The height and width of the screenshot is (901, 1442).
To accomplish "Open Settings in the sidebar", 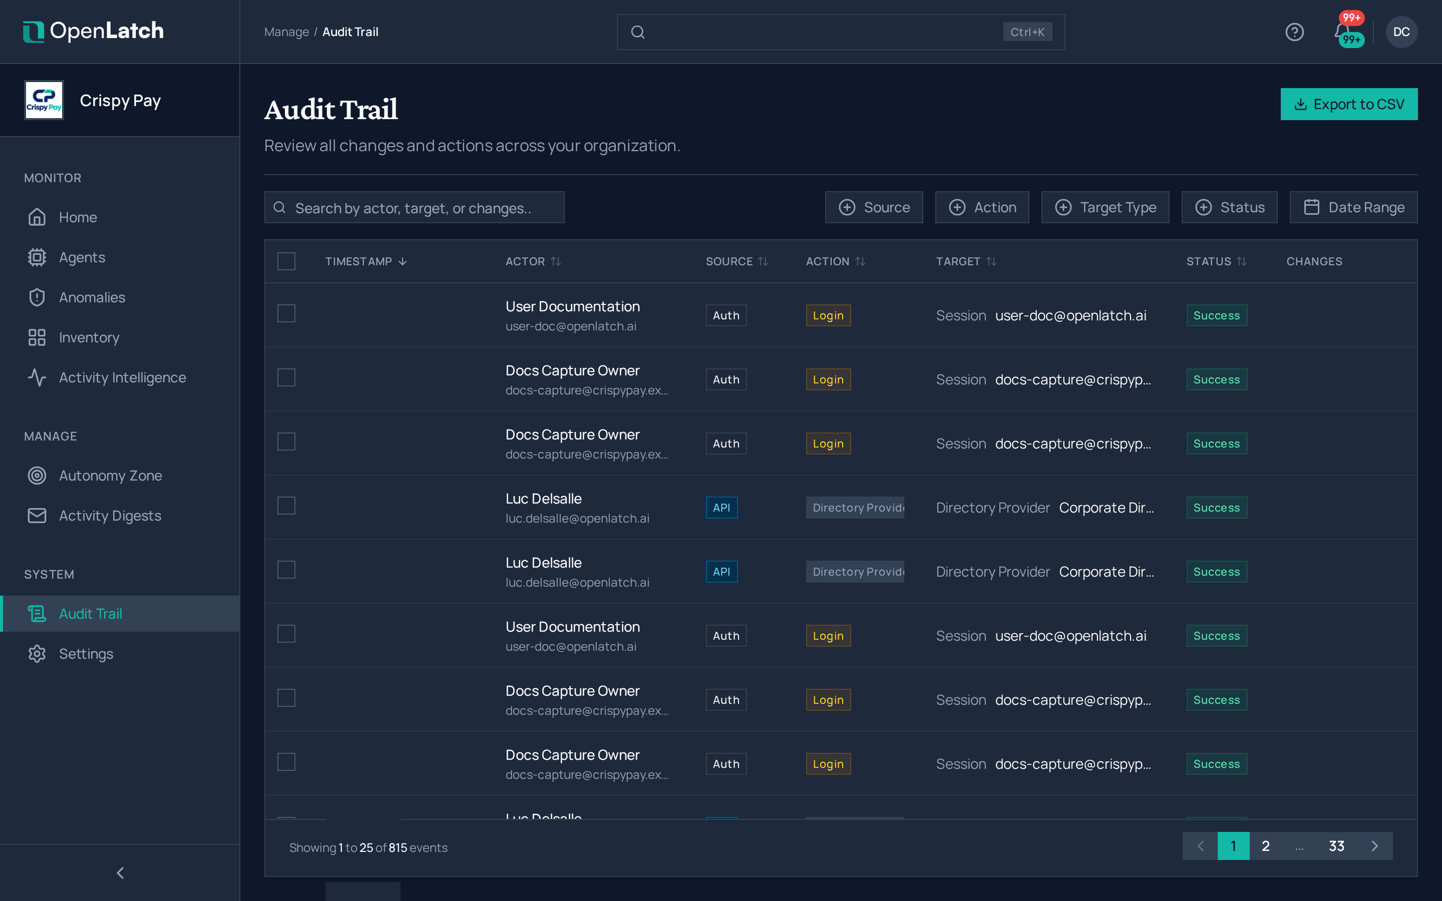I will click(x=120, y=654).
